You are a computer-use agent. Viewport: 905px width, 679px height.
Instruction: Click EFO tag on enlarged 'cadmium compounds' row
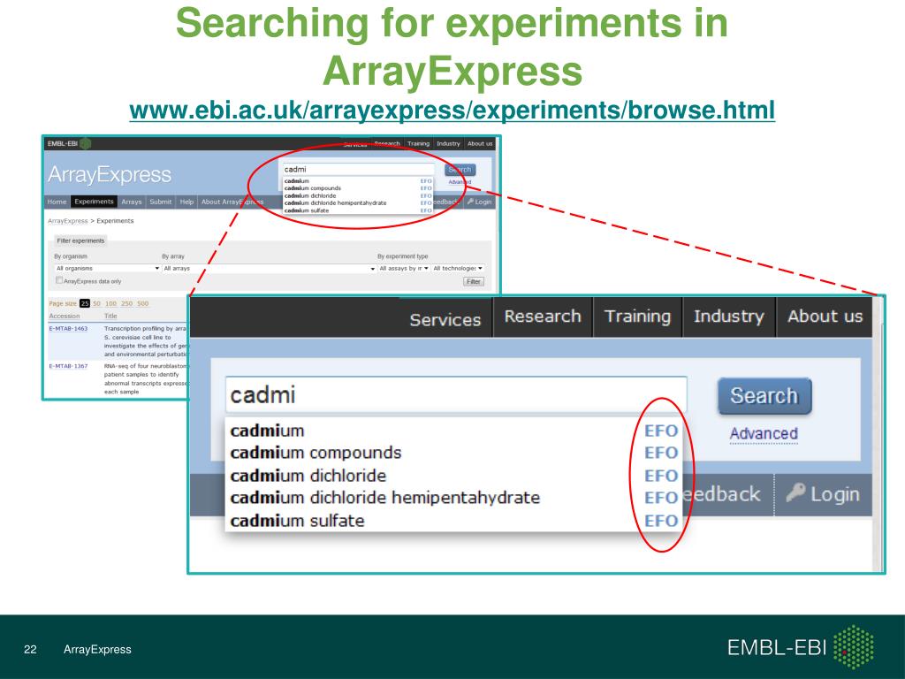click(661, 453)
